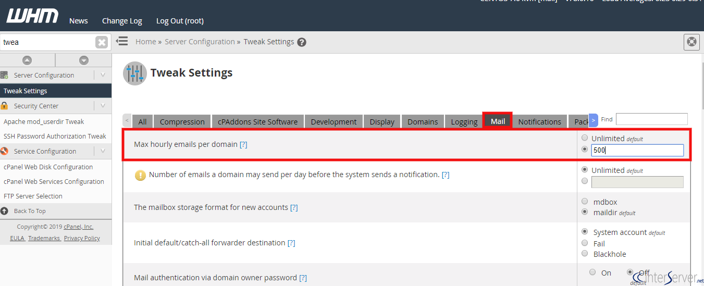Open Tweak Settings help question icon
This screenshot has width=704, height=286.
click(302, 42)
